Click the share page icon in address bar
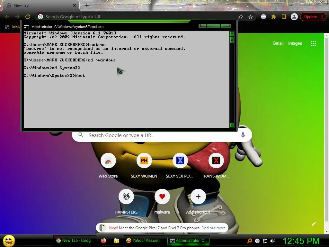 pos(240,17)
